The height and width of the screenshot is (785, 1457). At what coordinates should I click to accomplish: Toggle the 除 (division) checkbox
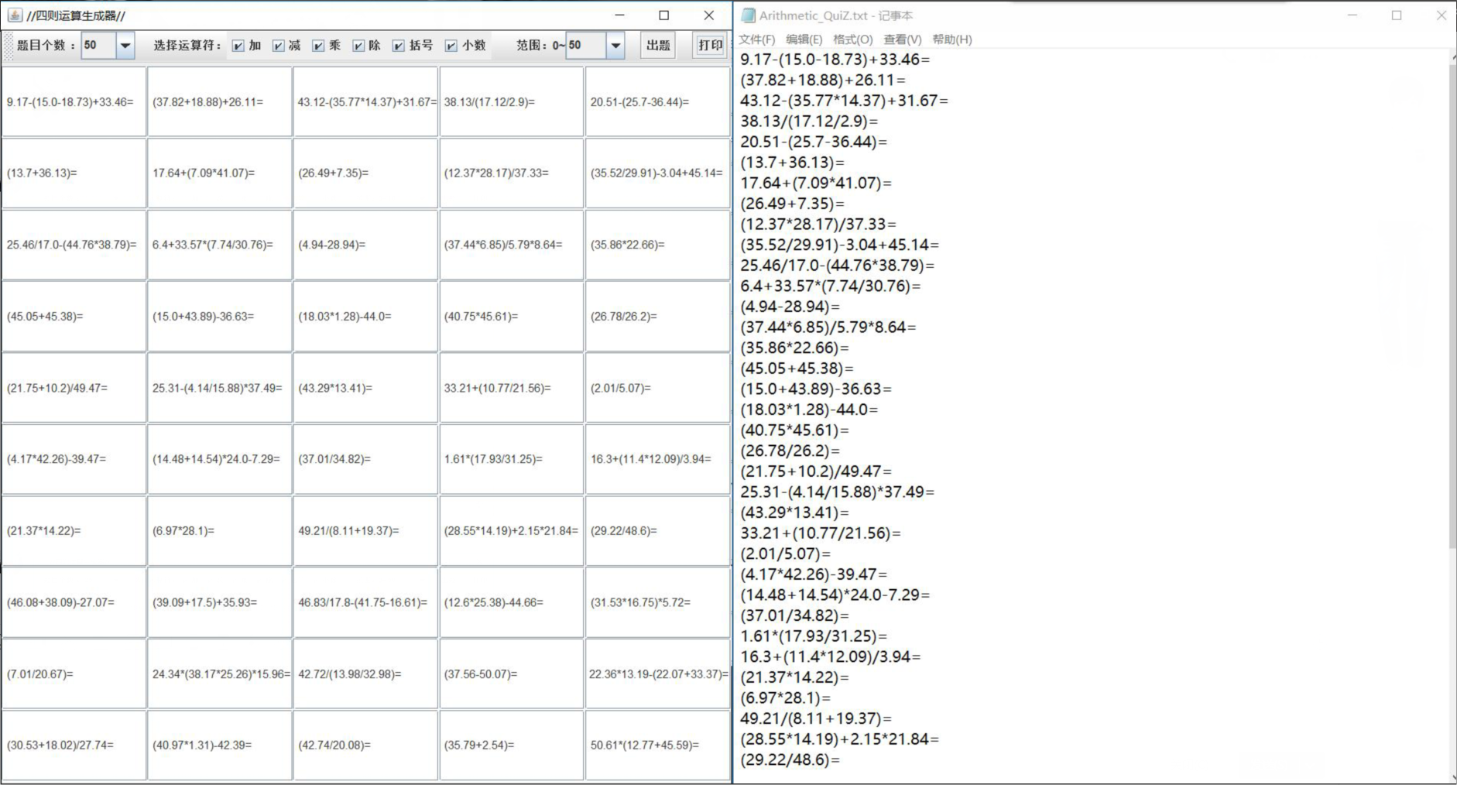[x=358, y=46]
